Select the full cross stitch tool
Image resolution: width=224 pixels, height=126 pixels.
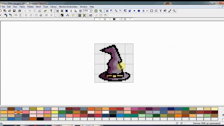[107, 11]
